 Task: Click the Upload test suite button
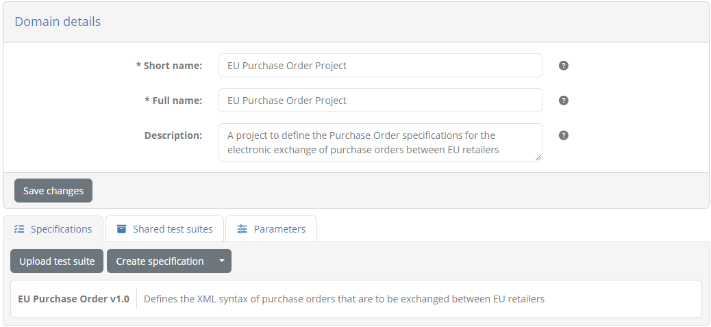pos(57,261)
